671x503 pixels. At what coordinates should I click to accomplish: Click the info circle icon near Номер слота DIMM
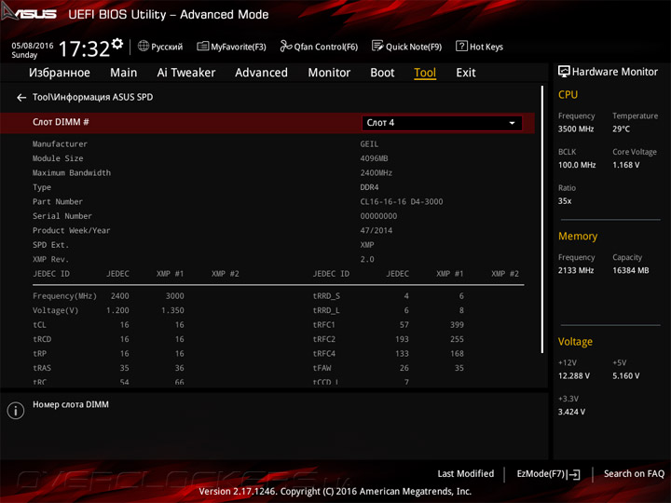16,410
